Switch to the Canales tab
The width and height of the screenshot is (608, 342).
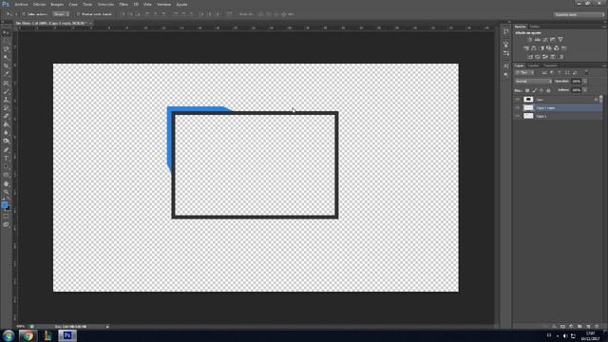click(x=534, y=66)
